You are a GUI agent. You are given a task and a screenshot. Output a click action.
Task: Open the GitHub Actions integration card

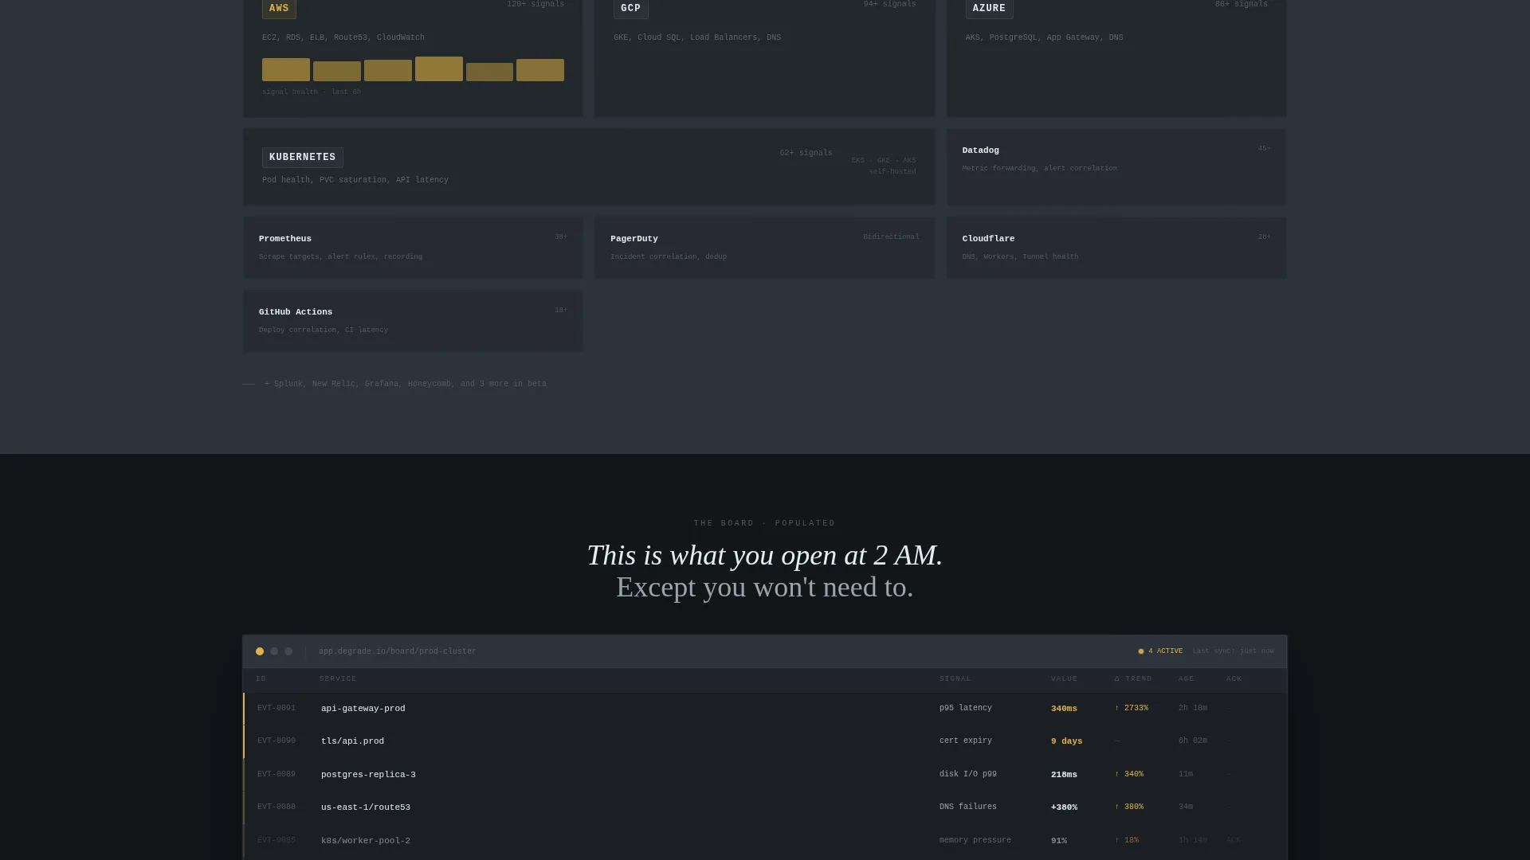413,321
